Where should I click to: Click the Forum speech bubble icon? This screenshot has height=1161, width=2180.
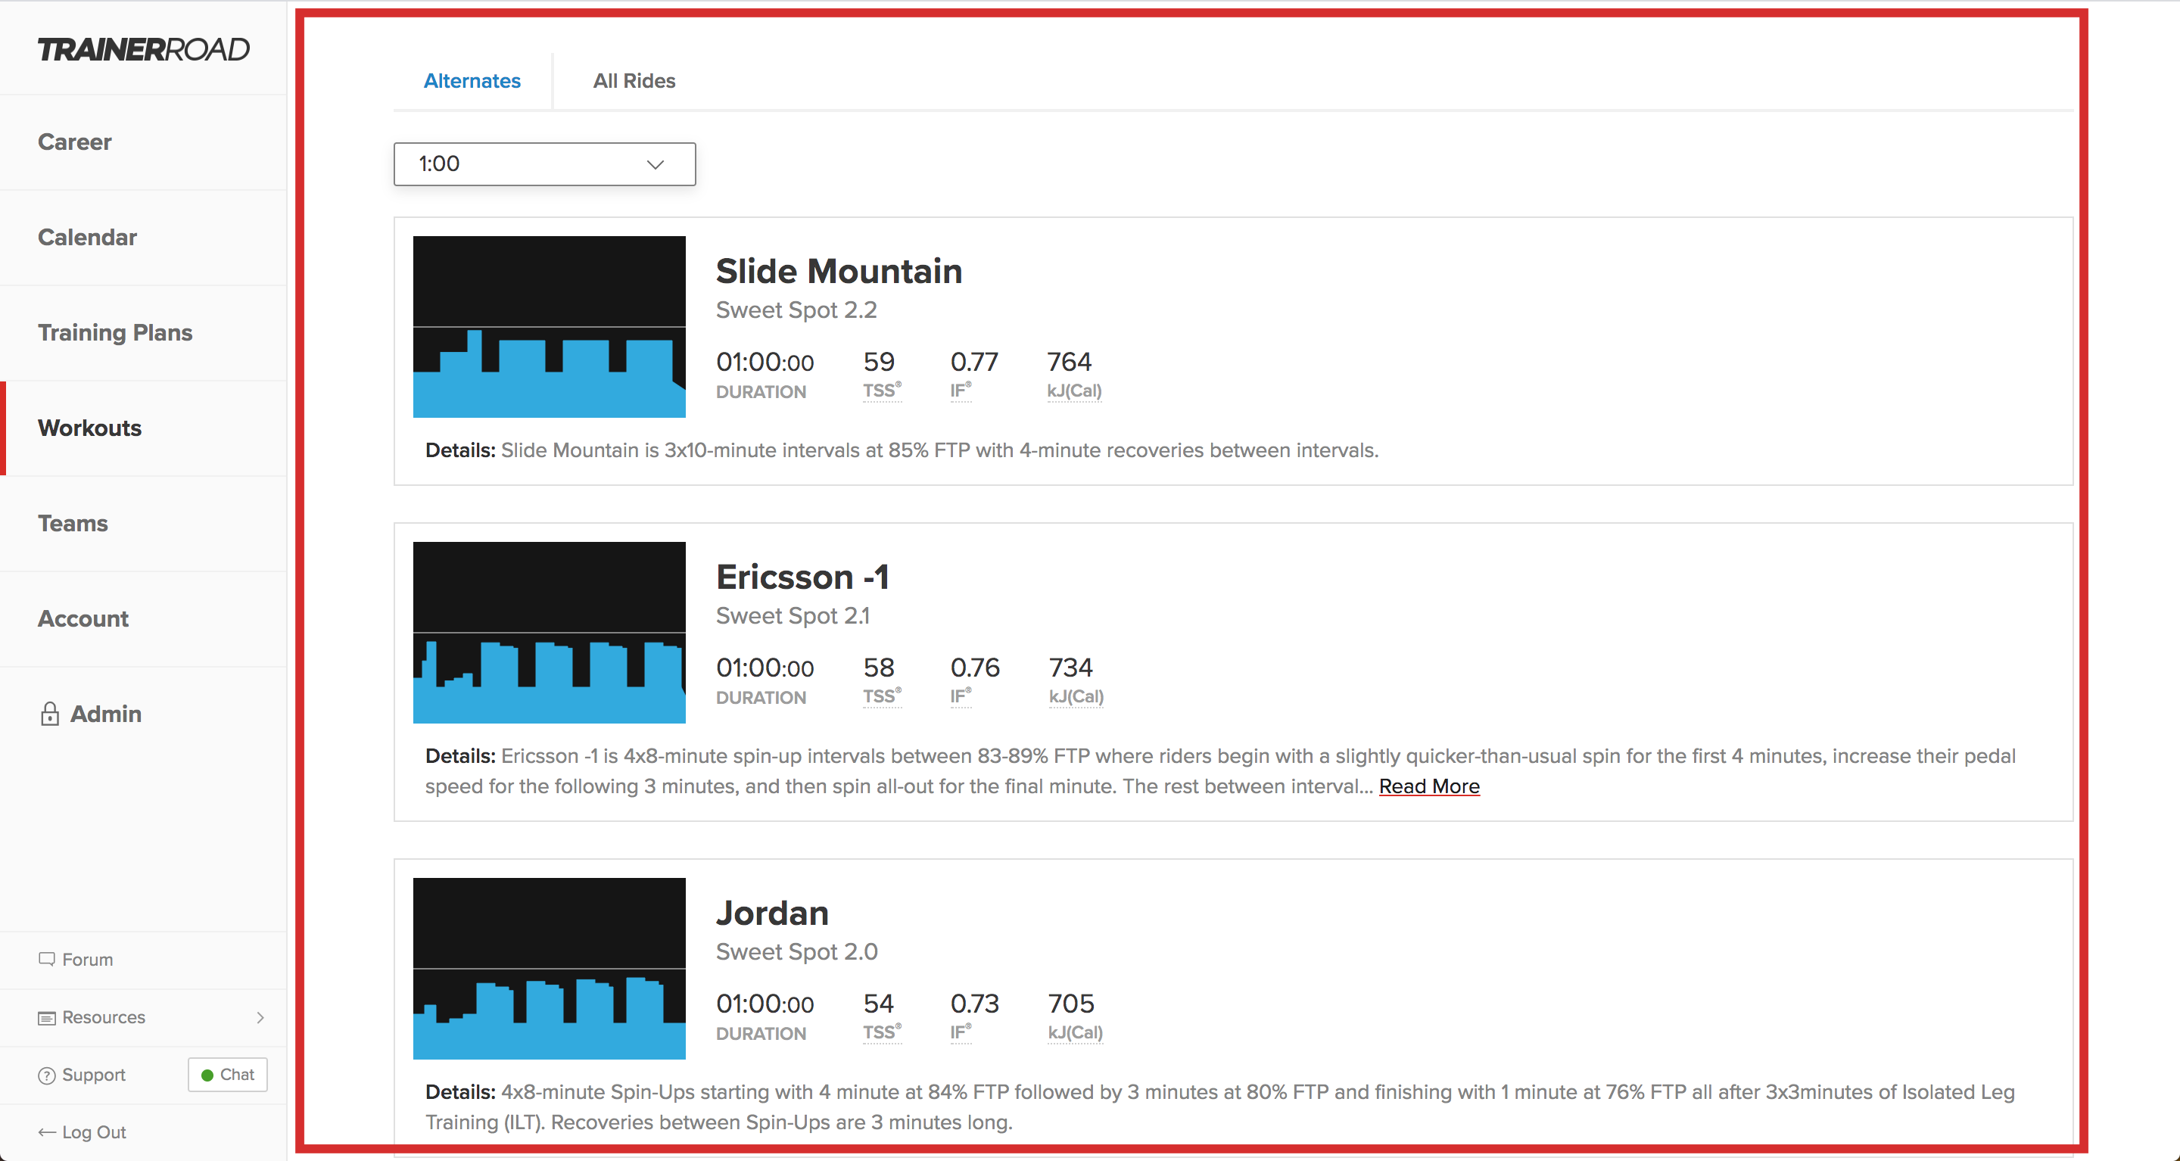(x=46, y=959)
